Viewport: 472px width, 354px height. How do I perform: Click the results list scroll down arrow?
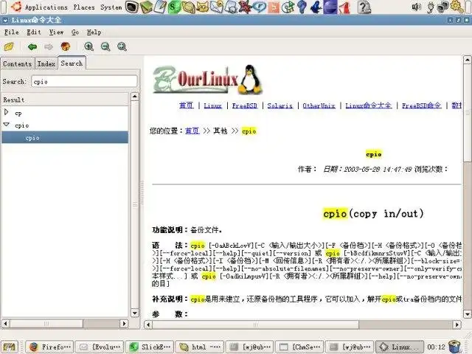(135, 313)
